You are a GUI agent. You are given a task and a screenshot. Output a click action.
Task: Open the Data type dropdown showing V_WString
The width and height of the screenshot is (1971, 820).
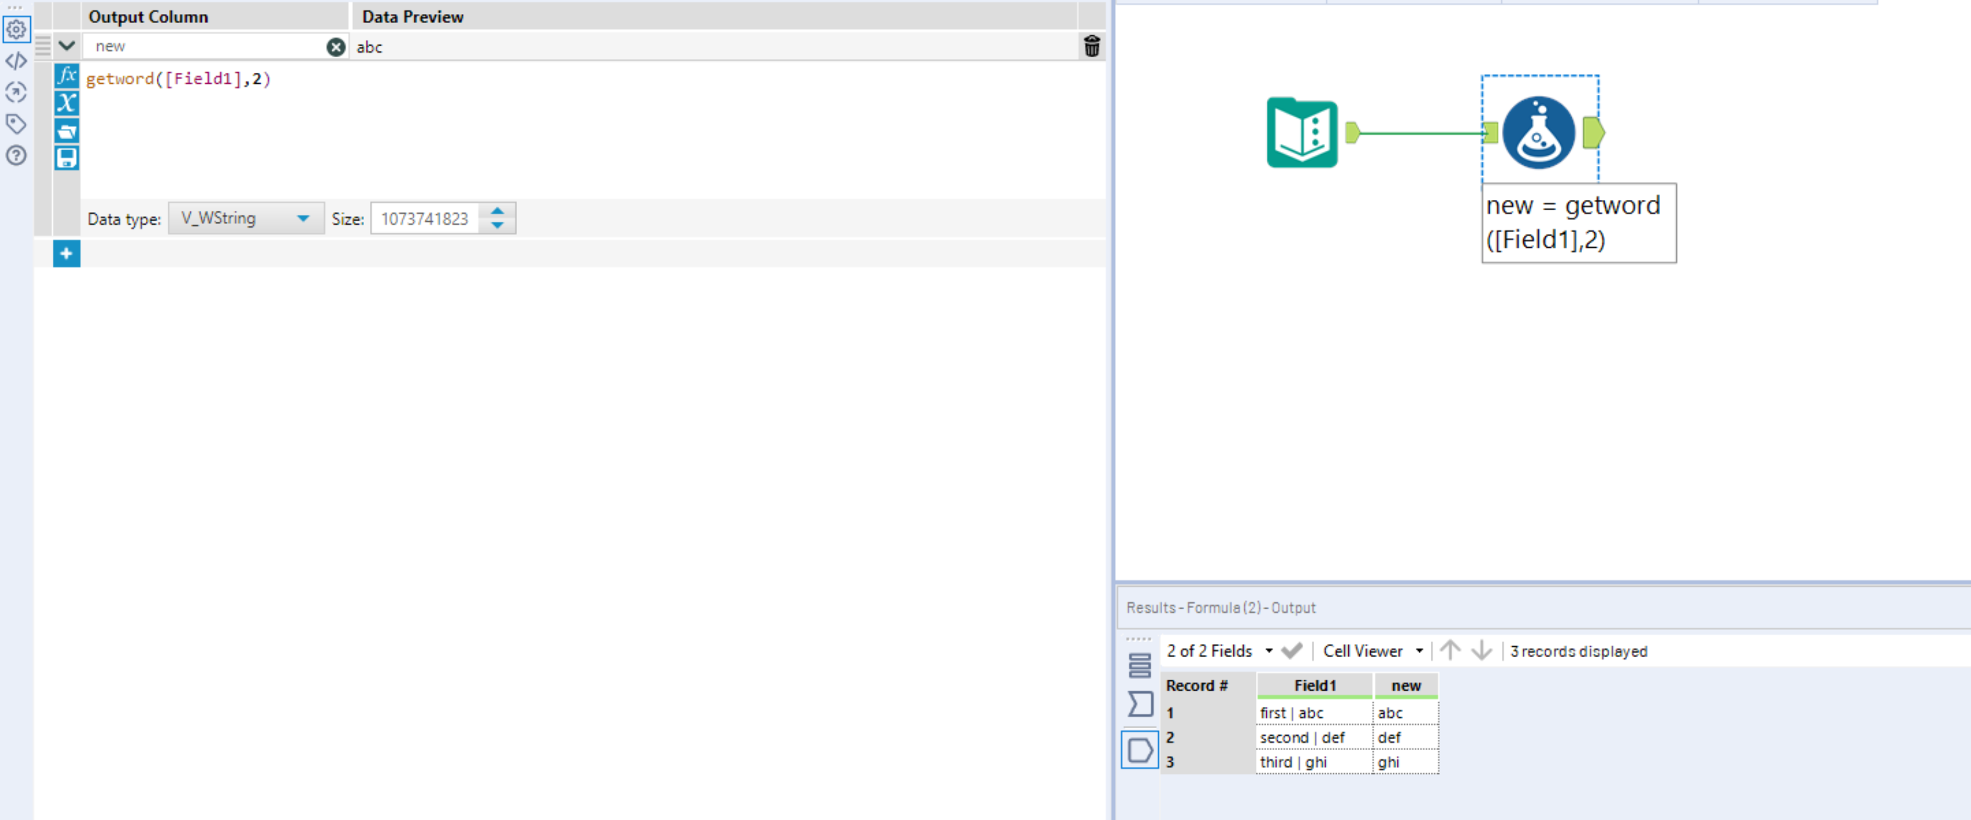304,218
